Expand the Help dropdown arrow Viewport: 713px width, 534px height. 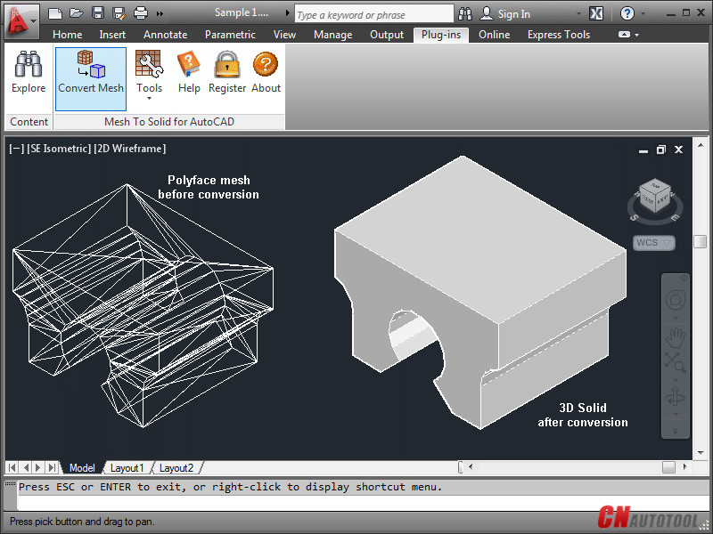643,14
